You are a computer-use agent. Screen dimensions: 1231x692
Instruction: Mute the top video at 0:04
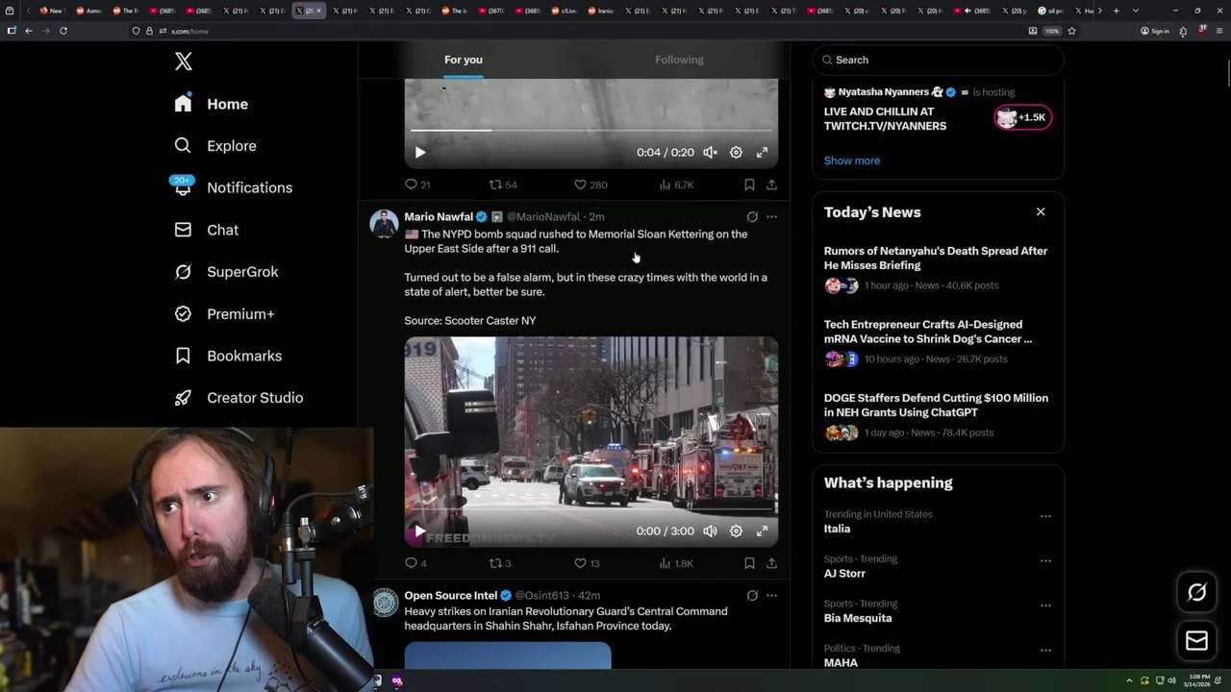click(x=710, y=152)
